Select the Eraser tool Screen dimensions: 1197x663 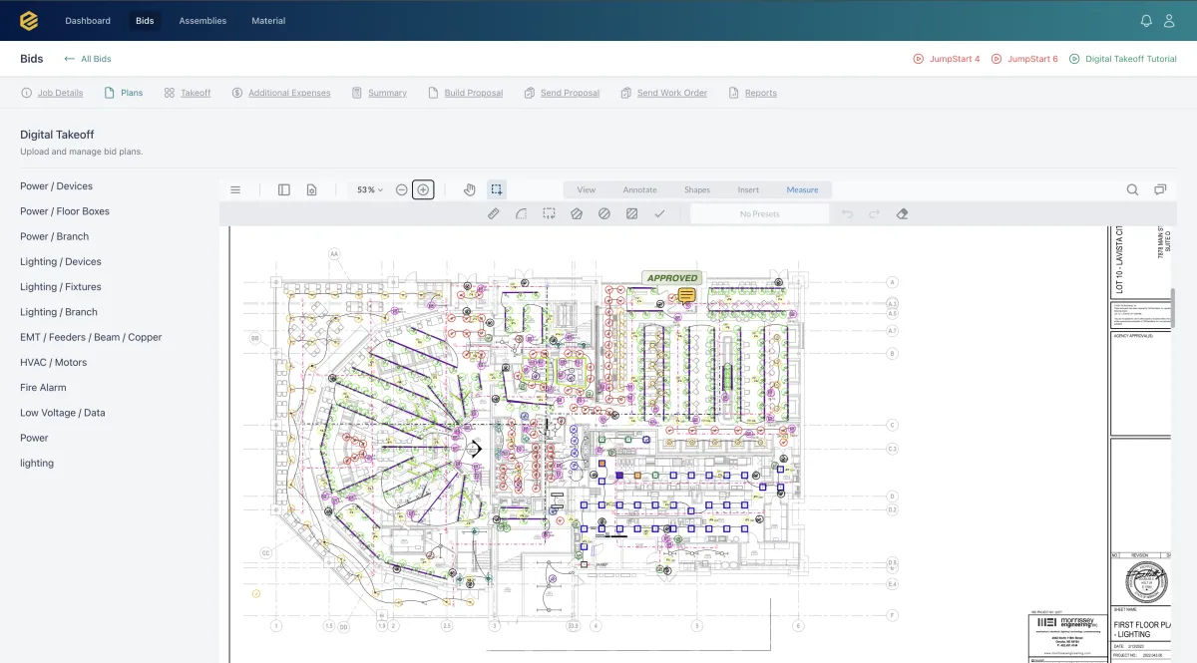click(902, 213)
